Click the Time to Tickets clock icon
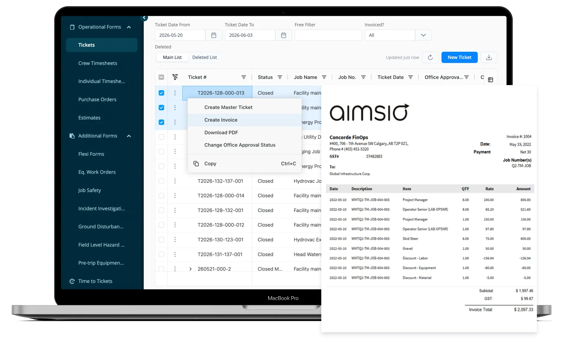 [72, 281]
